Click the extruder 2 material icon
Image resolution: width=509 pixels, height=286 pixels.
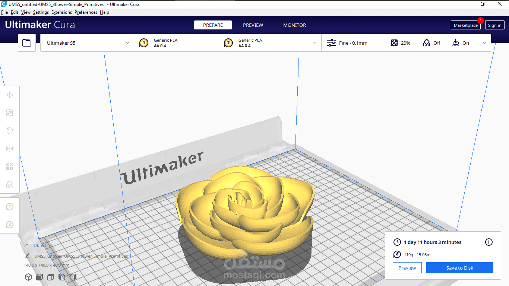(x=228, y=43)
